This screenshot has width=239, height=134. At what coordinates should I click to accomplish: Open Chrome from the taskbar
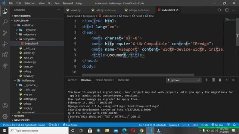142,131
